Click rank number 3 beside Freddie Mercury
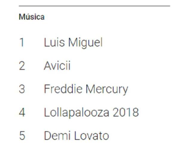Image resolution: width=194 pixels, height=145 pixels. [22, 89]
